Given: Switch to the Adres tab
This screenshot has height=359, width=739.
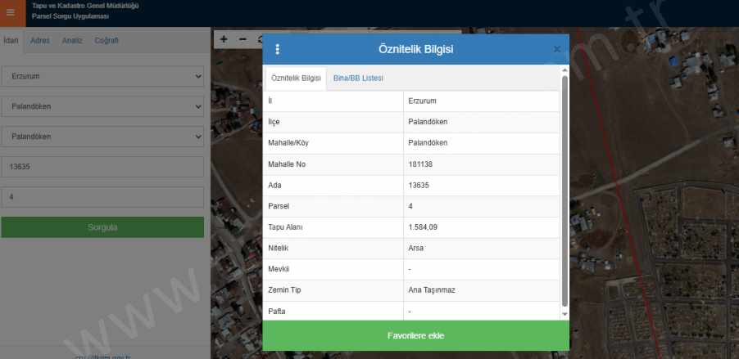Looking at the screenshot, I should (x=40, y=40).
